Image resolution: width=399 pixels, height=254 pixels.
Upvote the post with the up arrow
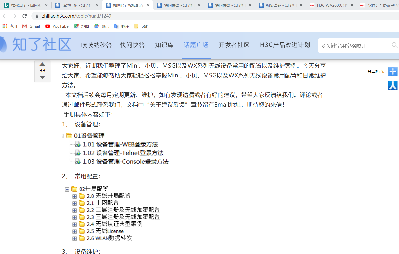pos(42,64)
